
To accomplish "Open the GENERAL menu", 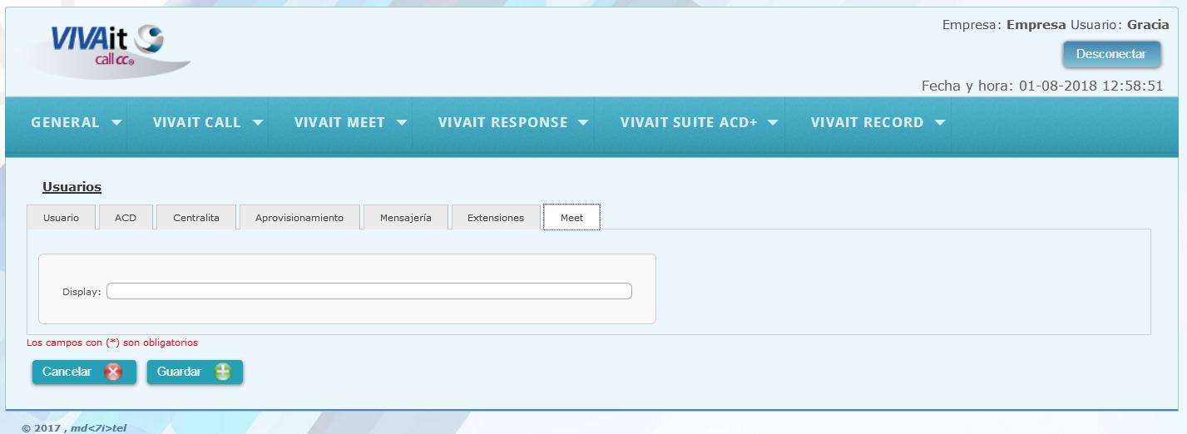I will pos(66,122).
